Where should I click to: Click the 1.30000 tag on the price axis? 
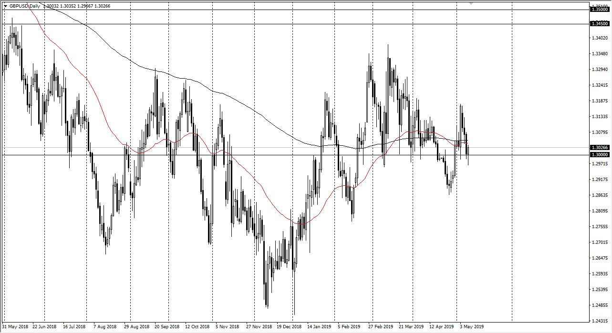(x=599, y=154)
